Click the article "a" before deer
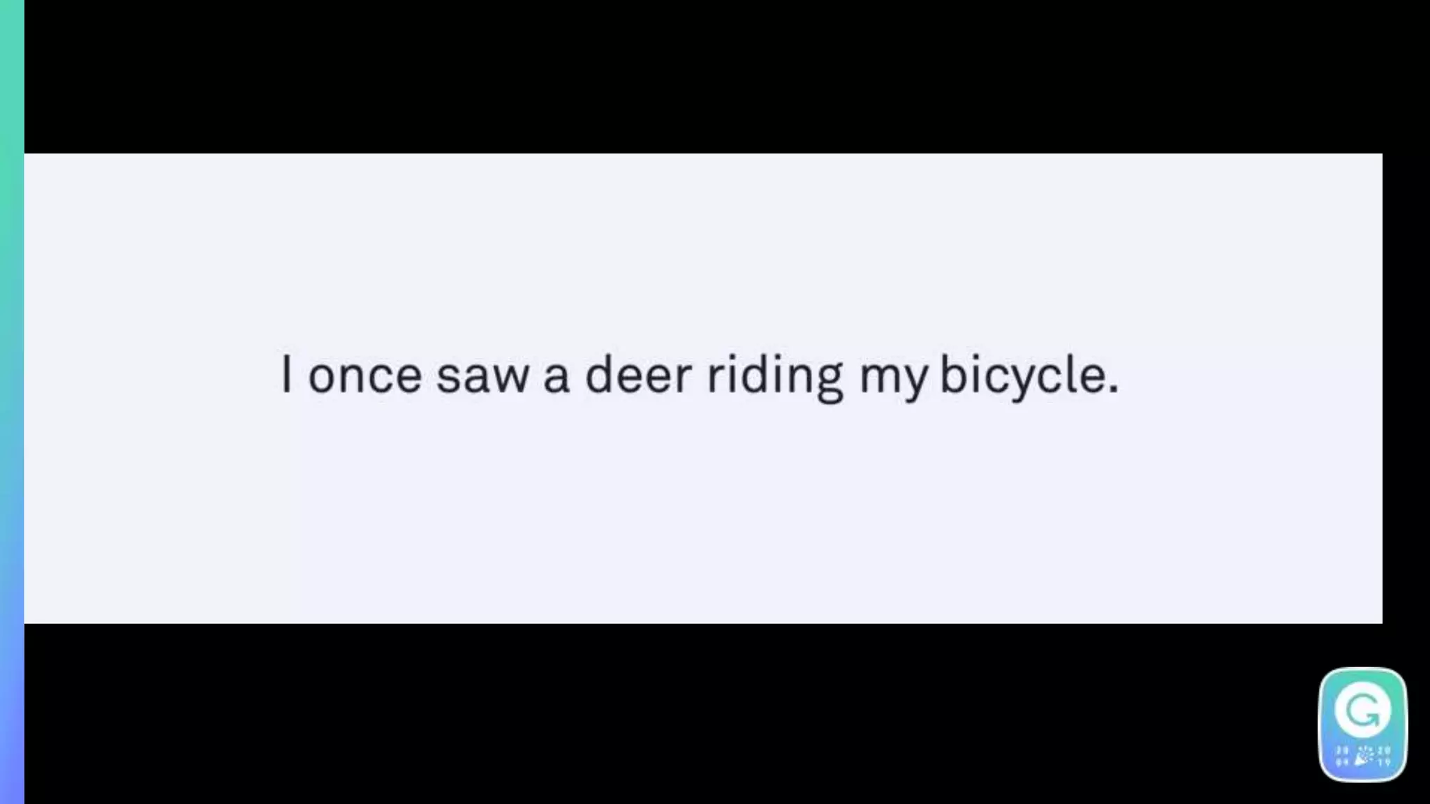Image resolution: width=1430 pixels, height=804 pixels. tap(556, 376)
